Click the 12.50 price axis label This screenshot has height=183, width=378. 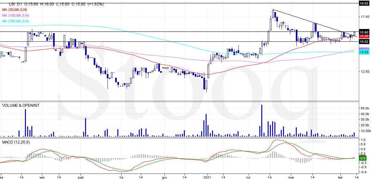coord(365,71)
